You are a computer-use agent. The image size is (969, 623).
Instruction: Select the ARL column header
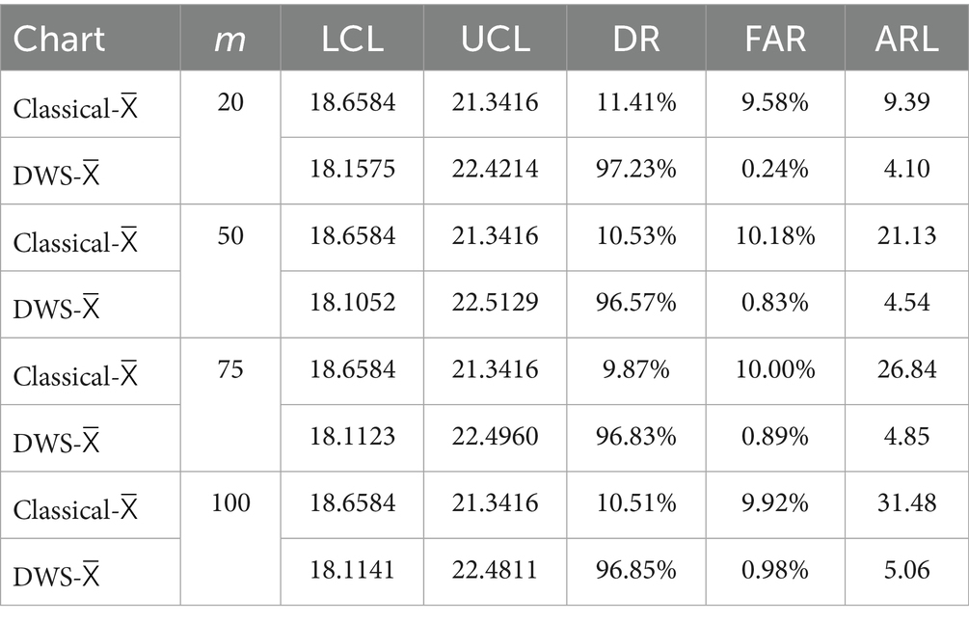(x=905, y=39)
